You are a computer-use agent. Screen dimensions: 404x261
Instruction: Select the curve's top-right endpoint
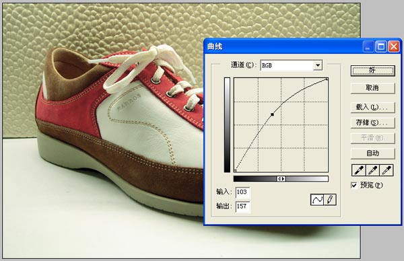[327, 79]
